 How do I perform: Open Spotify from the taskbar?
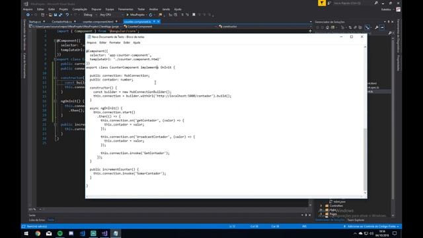coord(60,233)
